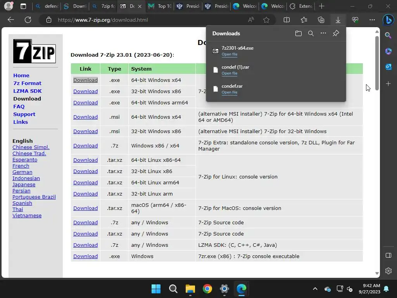The width and height of the screenshot is (397, 298).
Task: Open split screen view icon
Action: pyautogui.click(x=287, y=20)
